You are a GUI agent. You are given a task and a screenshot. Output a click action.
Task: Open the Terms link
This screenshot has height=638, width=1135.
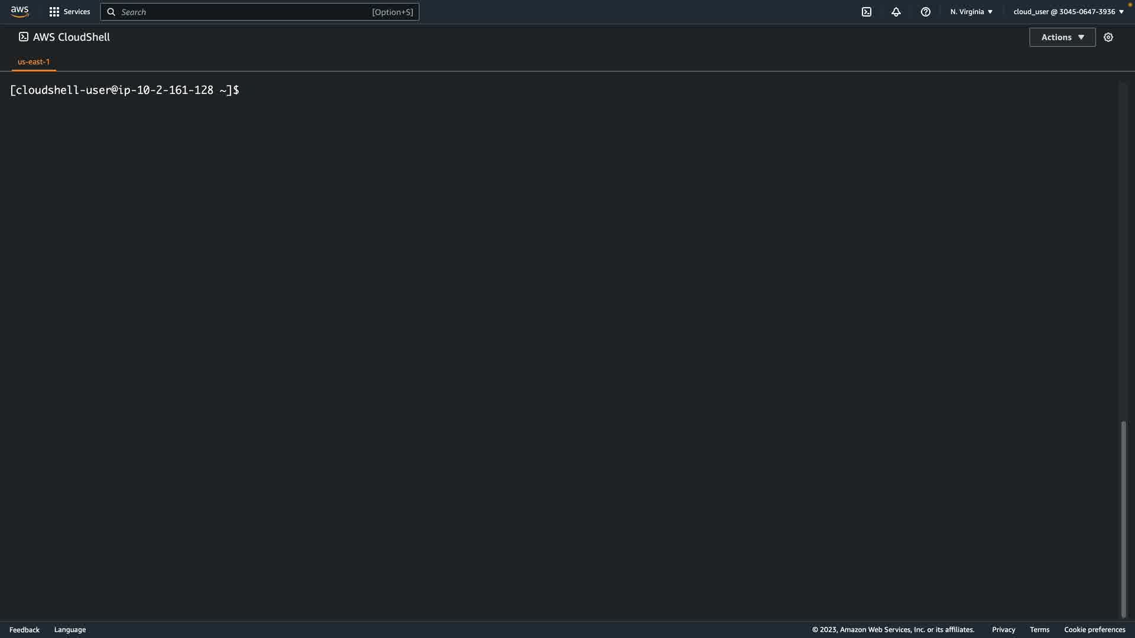tap(1039, 630)
